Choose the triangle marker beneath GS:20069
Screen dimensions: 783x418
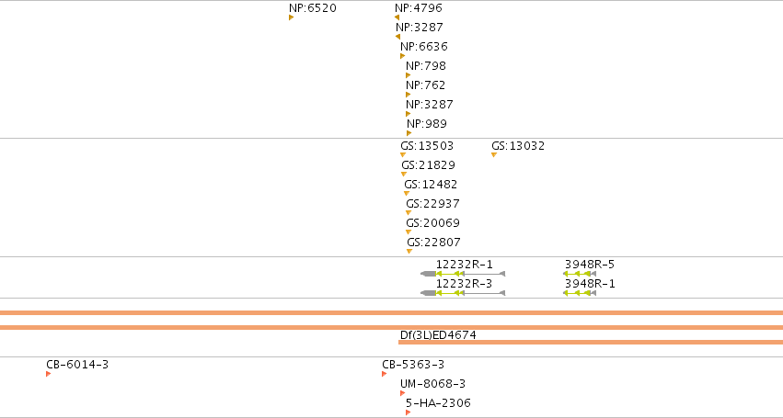(x=409, y=232)
